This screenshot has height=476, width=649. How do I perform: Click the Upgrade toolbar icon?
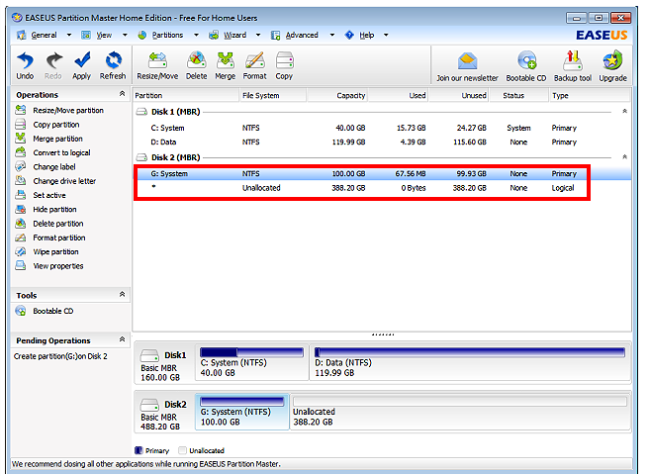click(x=613, y=66)
